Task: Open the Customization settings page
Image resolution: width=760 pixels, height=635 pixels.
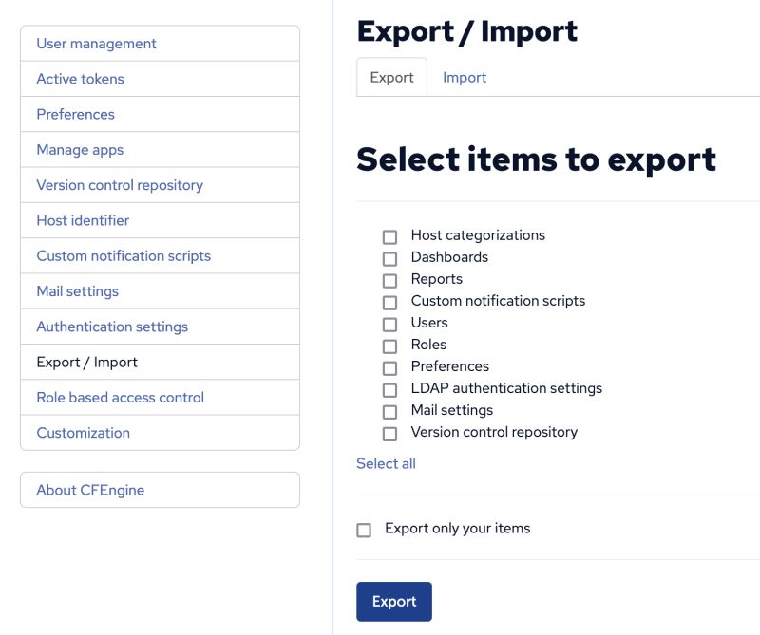Action: [x=83, y=432]
